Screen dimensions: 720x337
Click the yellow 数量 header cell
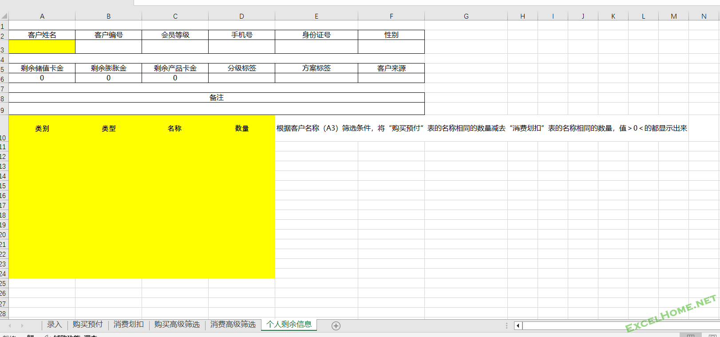[242, 129]
